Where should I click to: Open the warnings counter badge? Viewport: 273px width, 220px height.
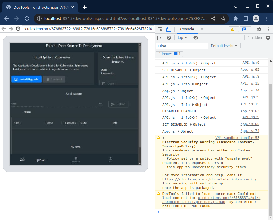(234, 29)
